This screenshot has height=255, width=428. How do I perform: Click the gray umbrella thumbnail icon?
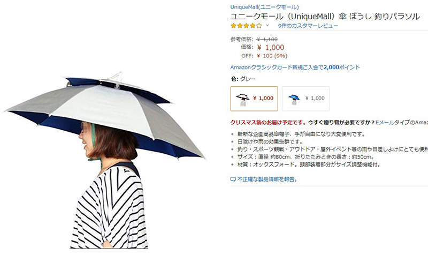tap(243, 99)
